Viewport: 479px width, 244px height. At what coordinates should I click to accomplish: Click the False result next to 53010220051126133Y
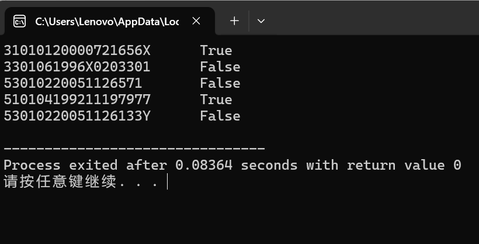pyautogui.click(x=220, y=116)
